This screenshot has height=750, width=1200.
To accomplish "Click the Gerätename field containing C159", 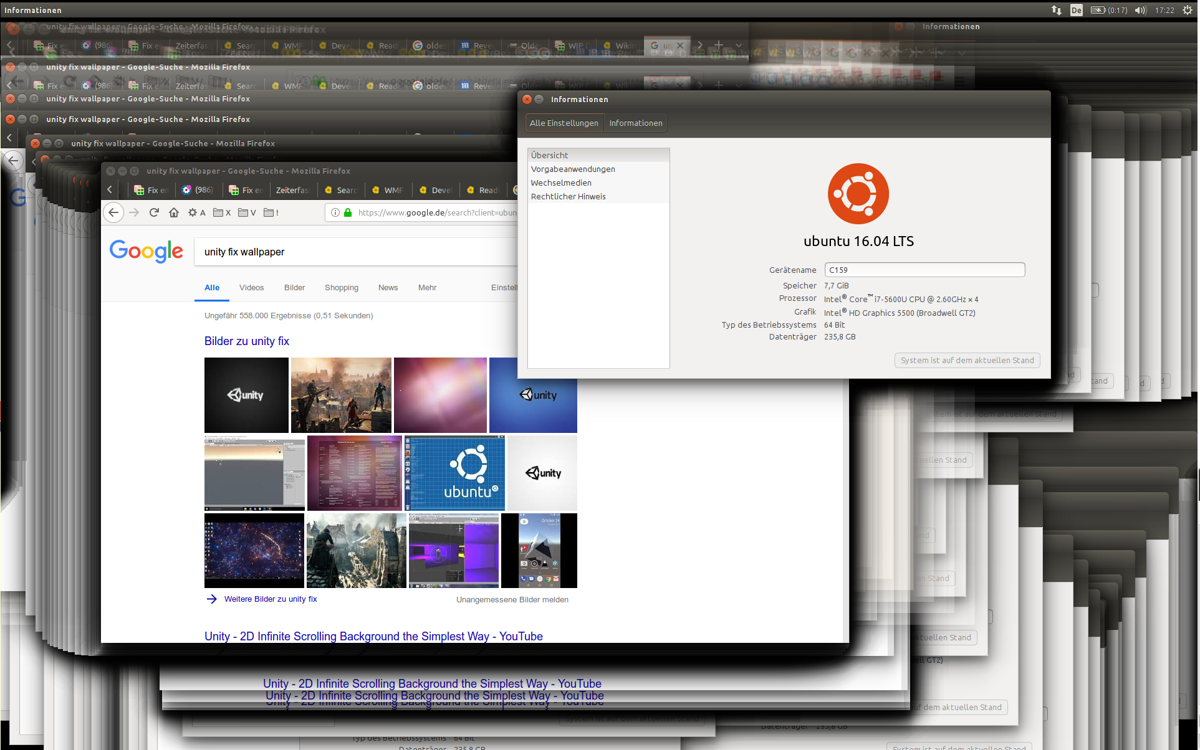I will point(924,270).
